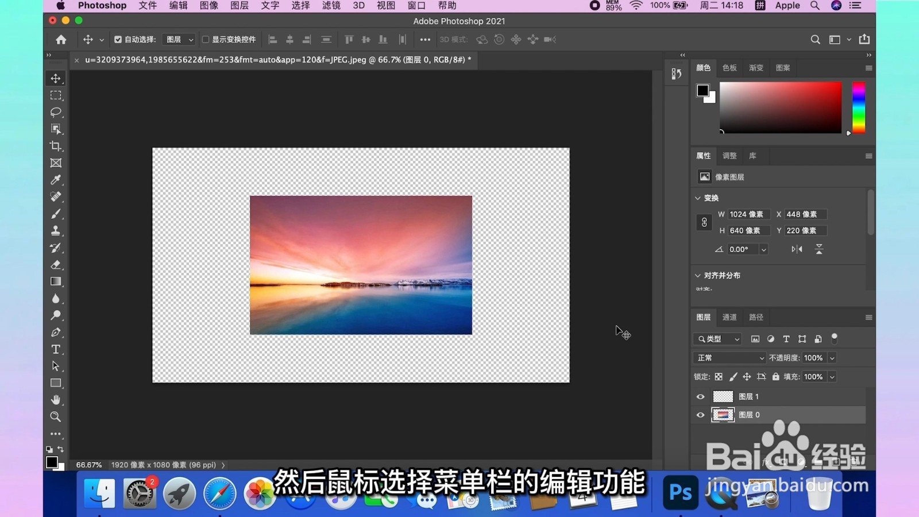Toggle the width-height link constraint button
919x517 pixels.
click(x=704, y=222)
